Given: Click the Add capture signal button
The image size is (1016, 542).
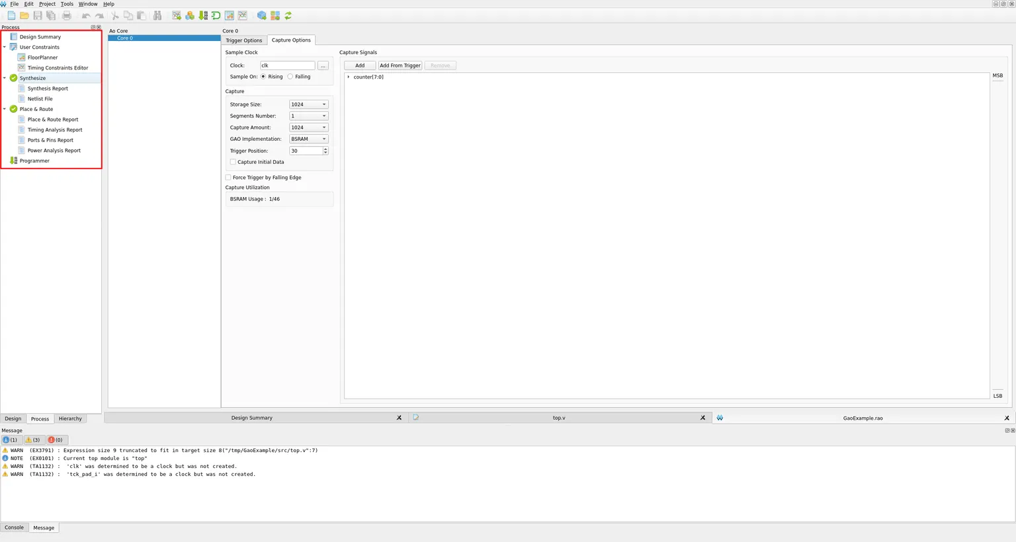Looking at the screenshot, I should click(x=360, y=65).
